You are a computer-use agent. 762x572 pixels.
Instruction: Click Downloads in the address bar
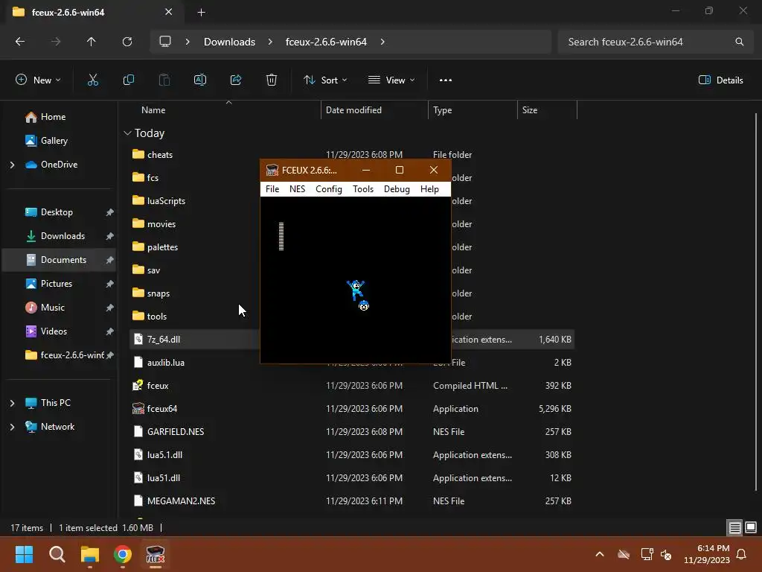click(229, 42)
